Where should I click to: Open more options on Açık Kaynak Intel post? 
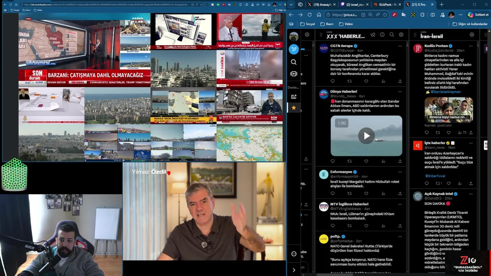tap(471, 194)
